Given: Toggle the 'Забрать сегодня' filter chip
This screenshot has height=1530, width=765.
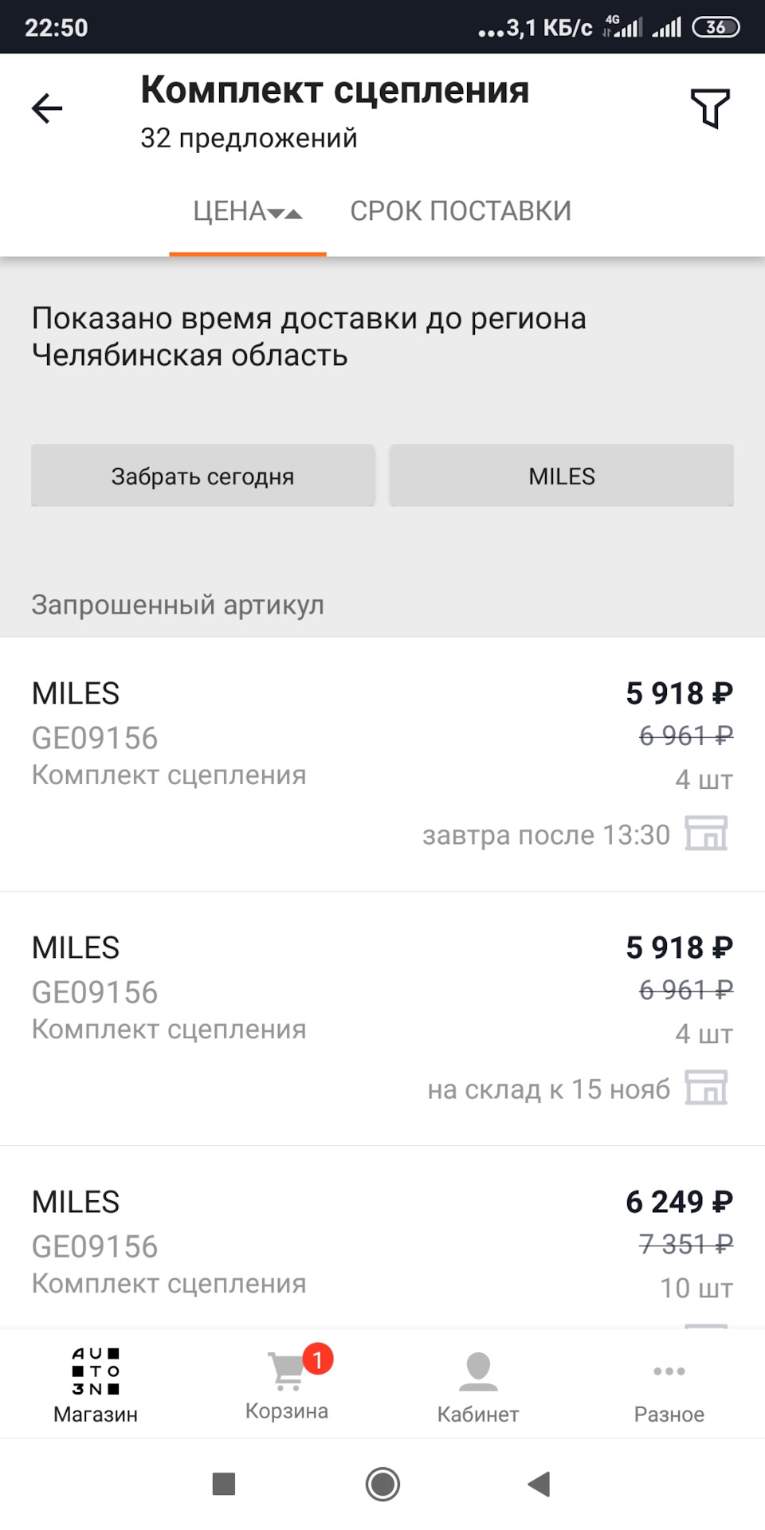Looking at the screenshot, I should pyautogui.click(x=203, y=476).
